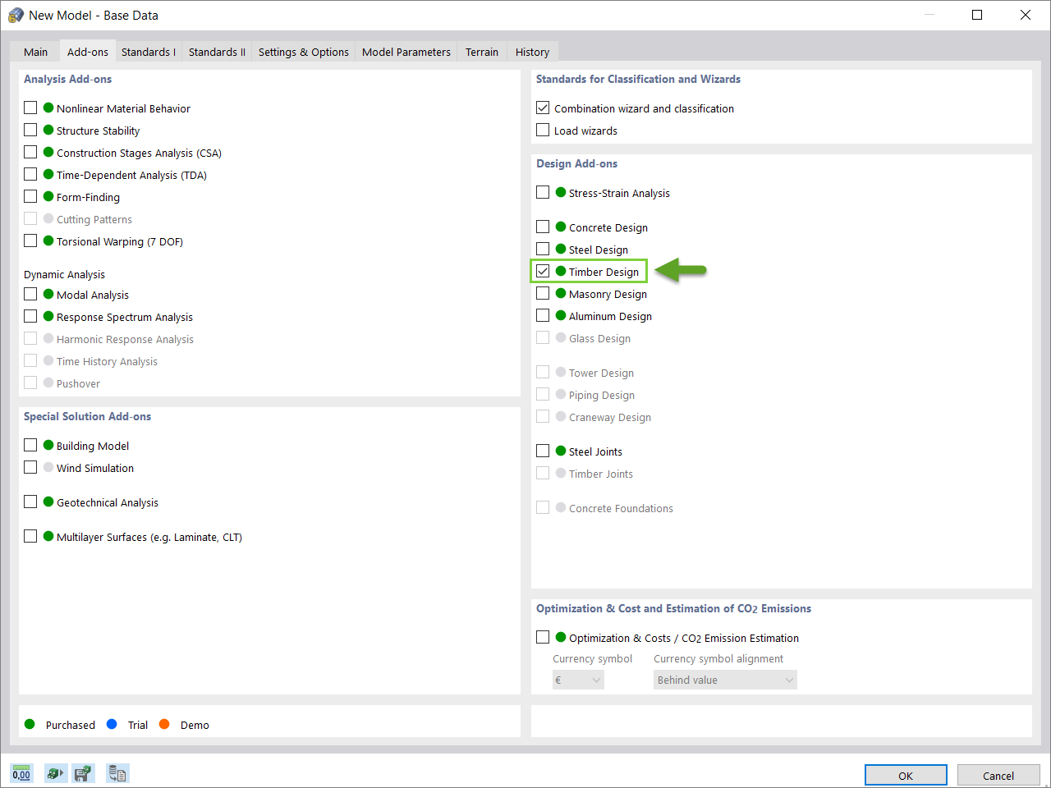This screenshot has width=1051, height=788.
Task: Open the Currency symbol dropdown
Action: pyautogui.click(x=578, y=680)
